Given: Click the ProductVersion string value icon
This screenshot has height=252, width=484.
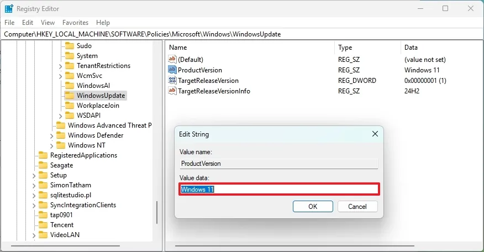Looking at the screenshot, I should pyautogui.click(x=172, y=70).
